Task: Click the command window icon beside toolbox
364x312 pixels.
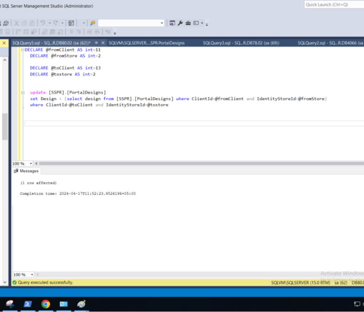Action: pos(196,23)
